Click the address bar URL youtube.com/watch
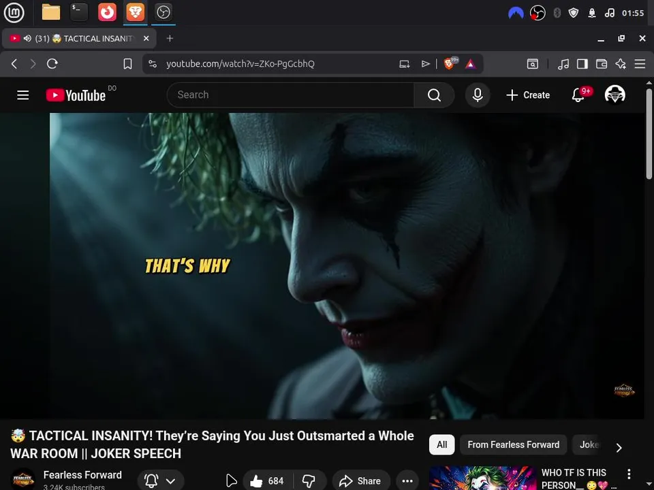 240,64
